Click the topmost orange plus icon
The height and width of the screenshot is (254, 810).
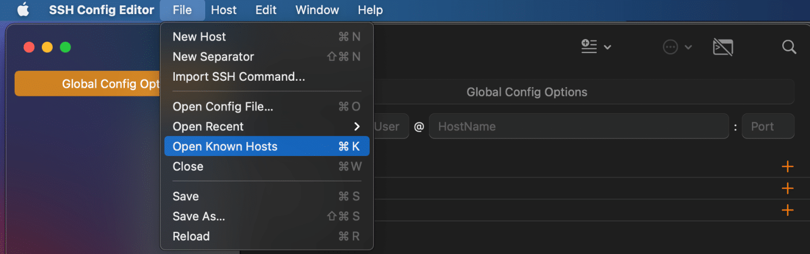(x=787, y=166)
